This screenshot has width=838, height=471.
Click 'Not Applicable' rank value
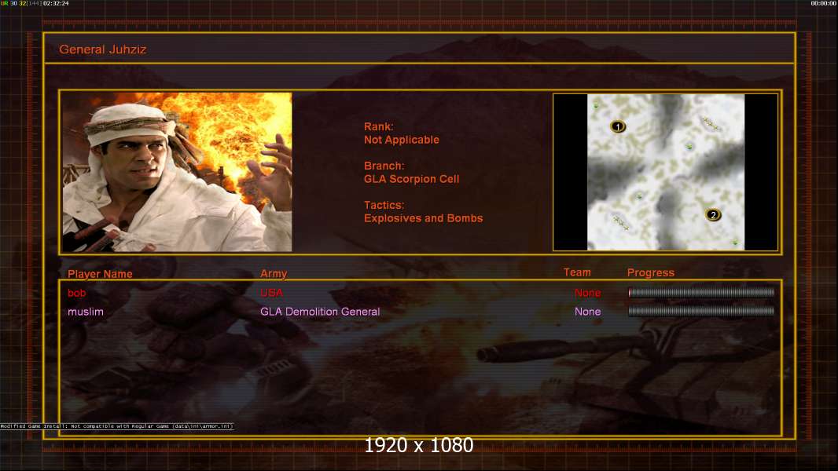tap(402, 140)
